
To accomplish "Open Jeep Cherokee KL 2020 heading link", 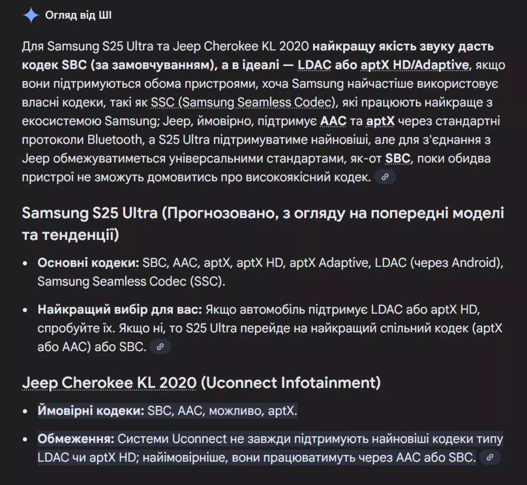I will [x=109, y=383].
